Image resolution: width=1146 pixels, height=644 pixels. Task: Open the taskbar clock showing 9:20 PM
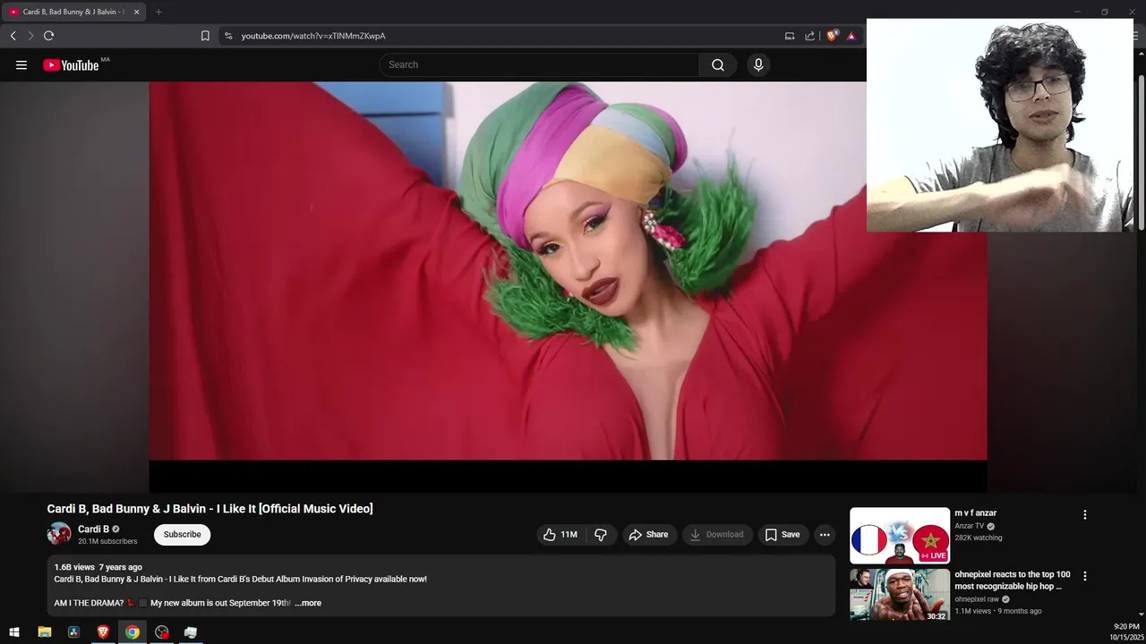click(x=1126, y=632)
